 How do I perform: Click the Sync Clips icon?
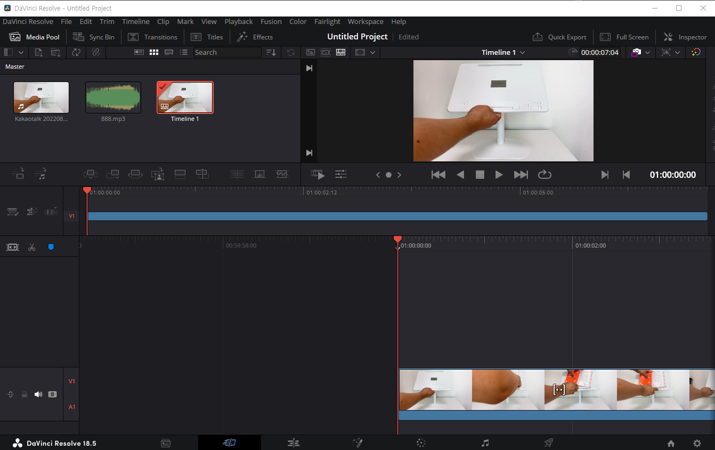click(76, 52)
